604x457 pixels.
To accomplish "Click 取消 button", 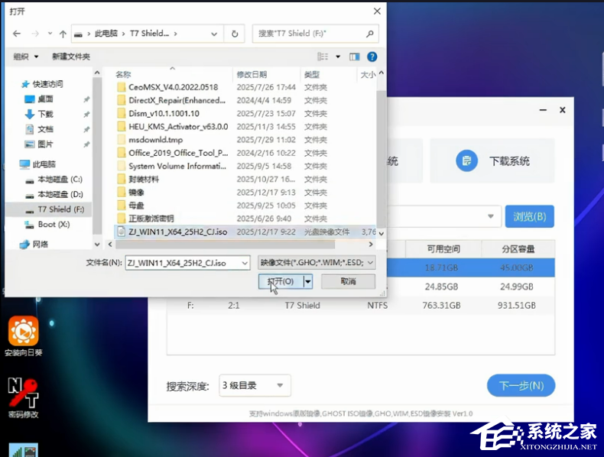I will point(348,281).
